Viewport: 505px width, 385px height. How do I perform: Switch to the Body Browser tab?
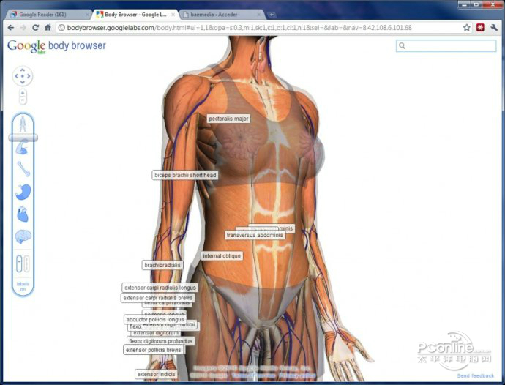pos(135,15)
